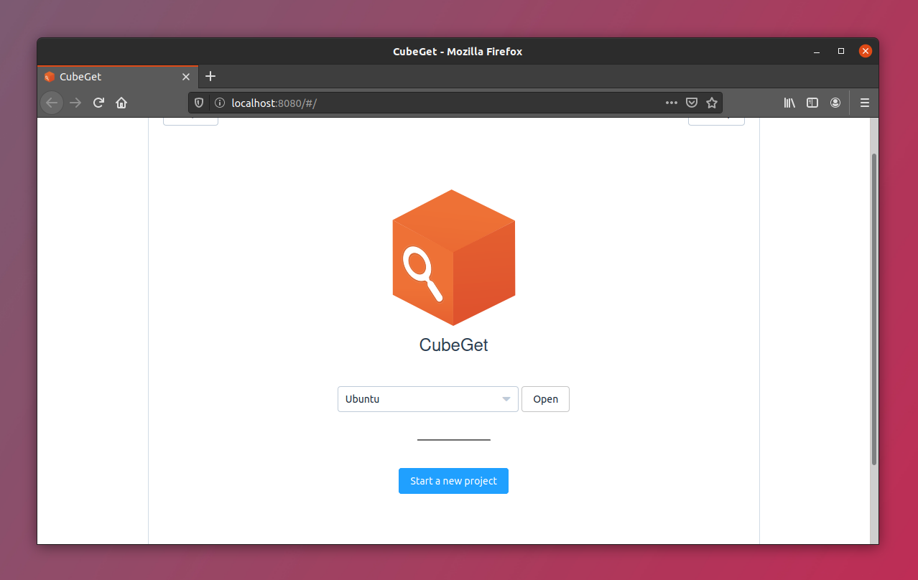918x580 pixels.
Task: Bookmark this page with the star
Action: pyautogui.click(x=712, y=103)
